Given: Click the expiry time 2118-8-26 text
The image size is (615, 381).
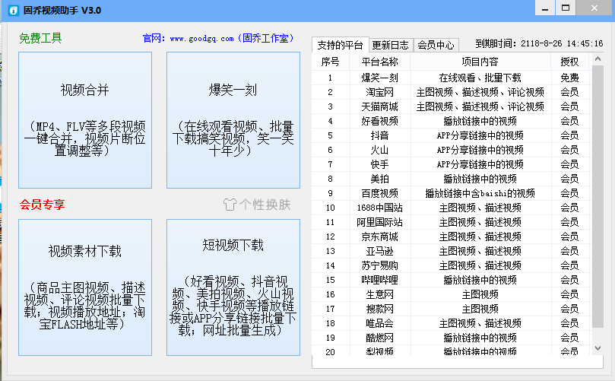Looking at the screenshot, I should point(562,43).
